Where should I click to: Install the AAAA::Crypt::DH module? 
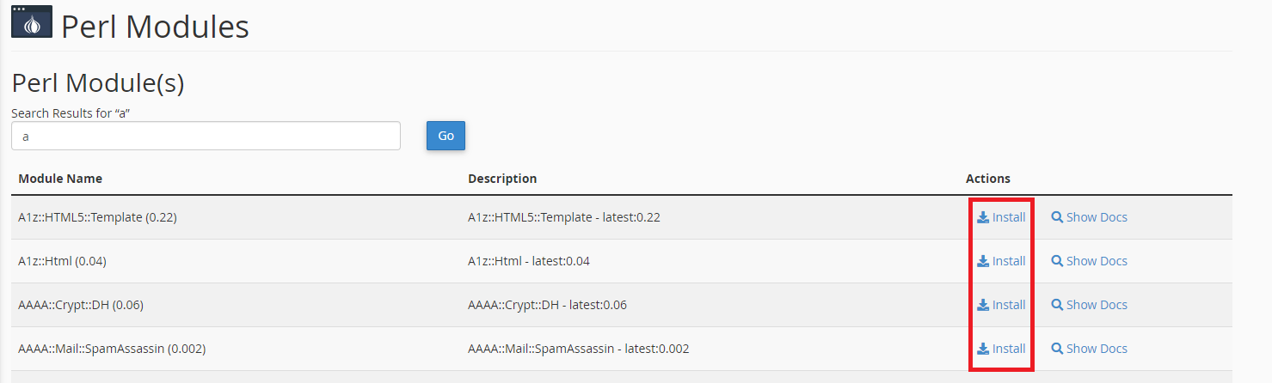[1001, 305]
